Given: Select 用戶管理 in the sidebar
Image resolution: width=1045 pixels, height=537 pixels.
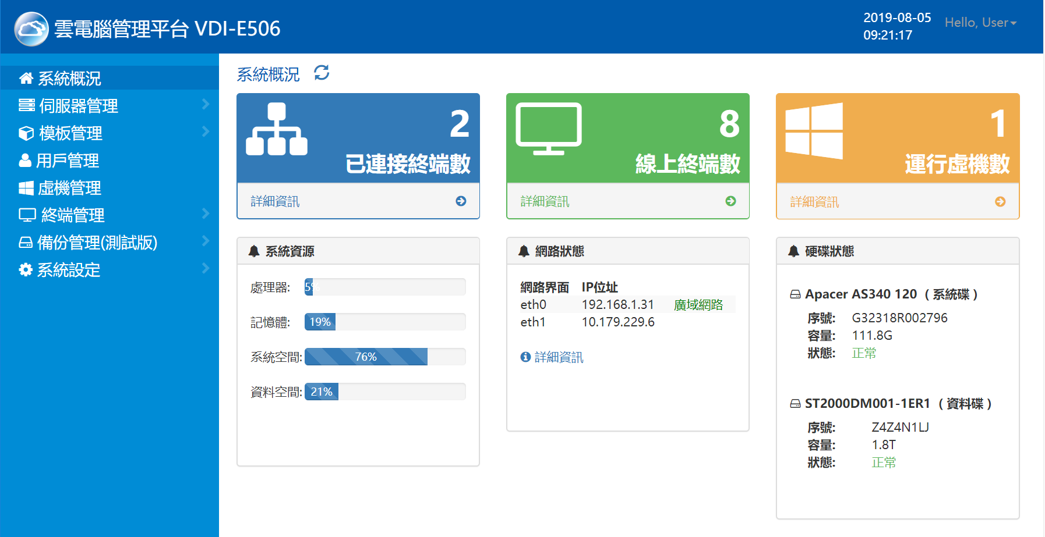Looking at the screenshot, I should coord(67,161).
